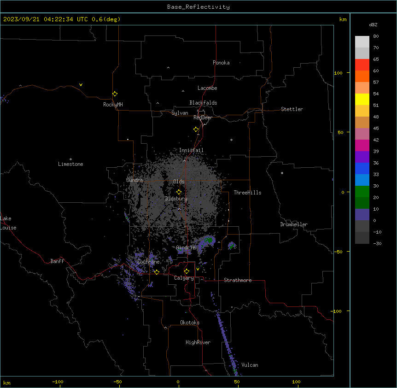Click the asterisk marker east of Innisfail
Image resolution: width=397 pixels, height=388 pixels.
click(231, 140)
